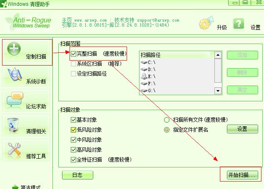The image size is (264, 189).
Task: Open the 清理相关 recycle bin icon
Action: [13, 125]
